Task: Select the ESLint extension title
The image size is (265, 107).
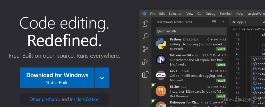Action: [175, 87]
